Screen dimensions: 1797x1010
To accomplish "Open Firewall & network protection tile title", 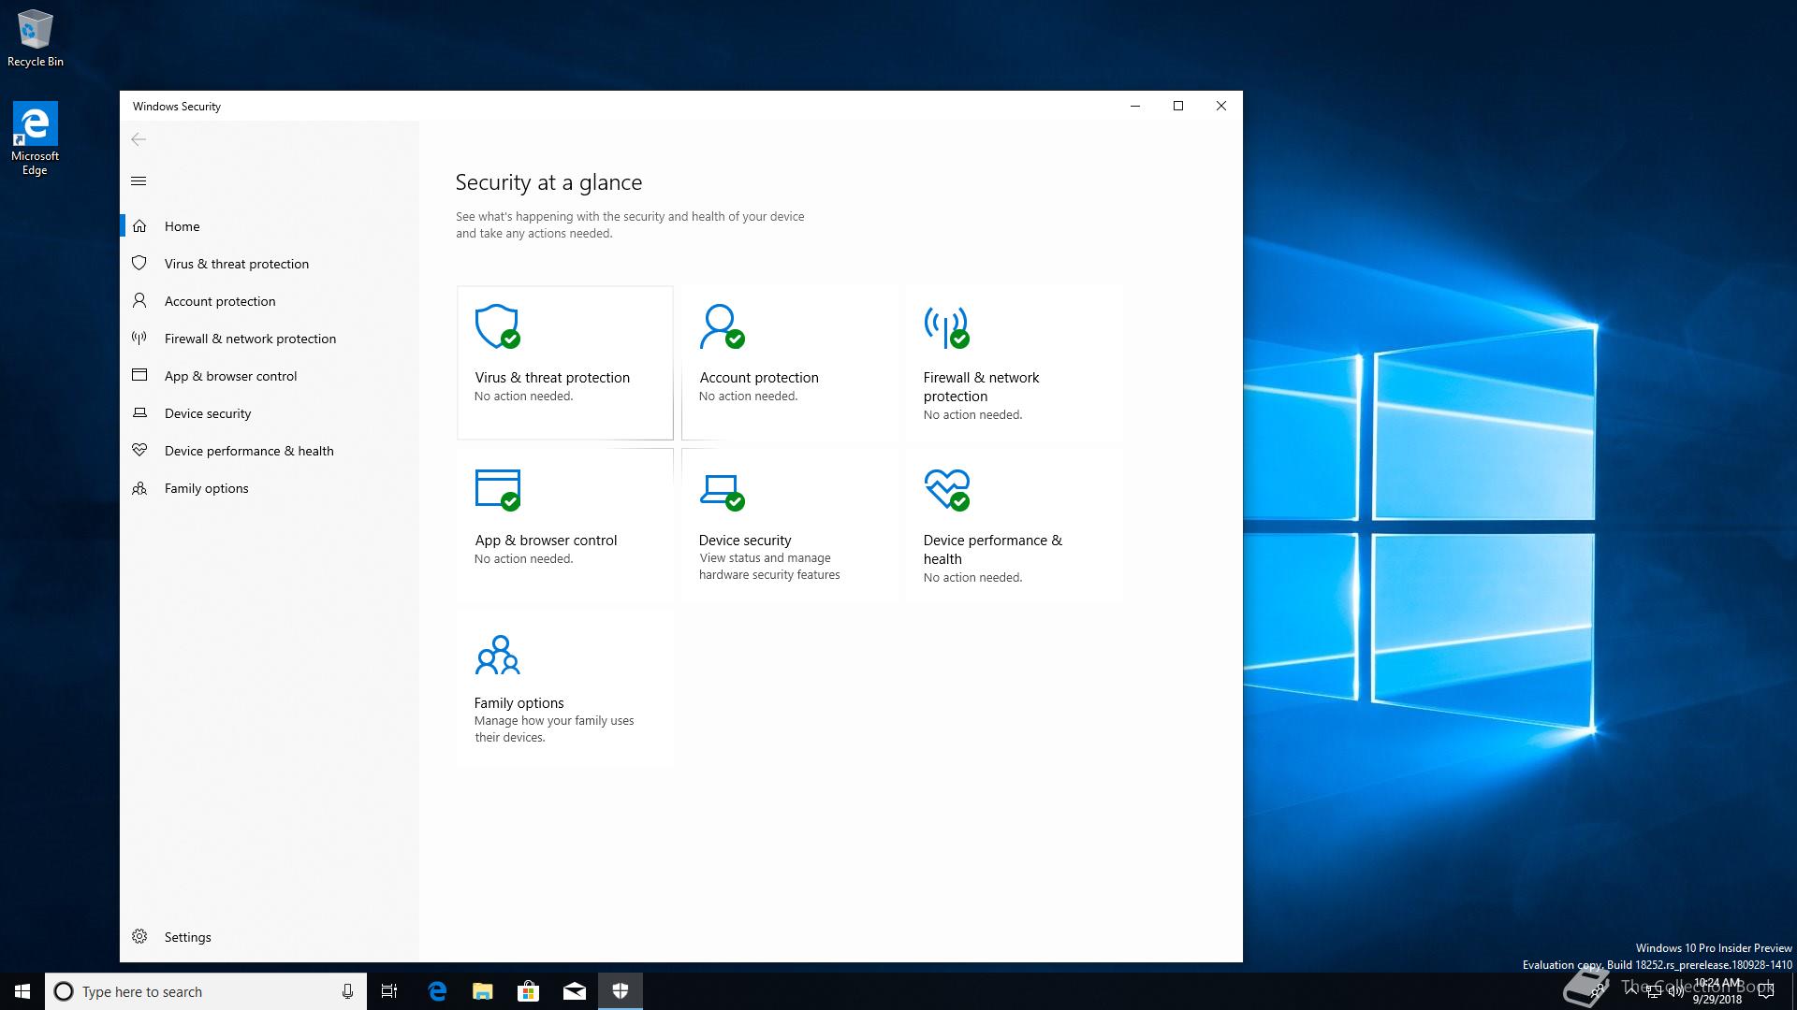I will (981, 387).
